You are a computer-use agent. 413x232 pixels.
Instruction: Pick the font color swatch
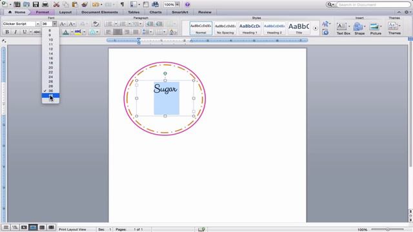pyautogui.click(x=66, y=32)
